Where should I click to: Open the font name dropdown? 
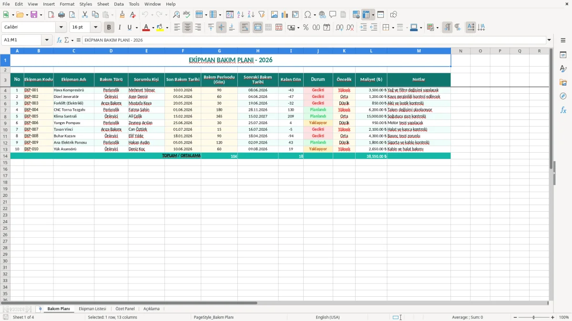tap(61, 28)
